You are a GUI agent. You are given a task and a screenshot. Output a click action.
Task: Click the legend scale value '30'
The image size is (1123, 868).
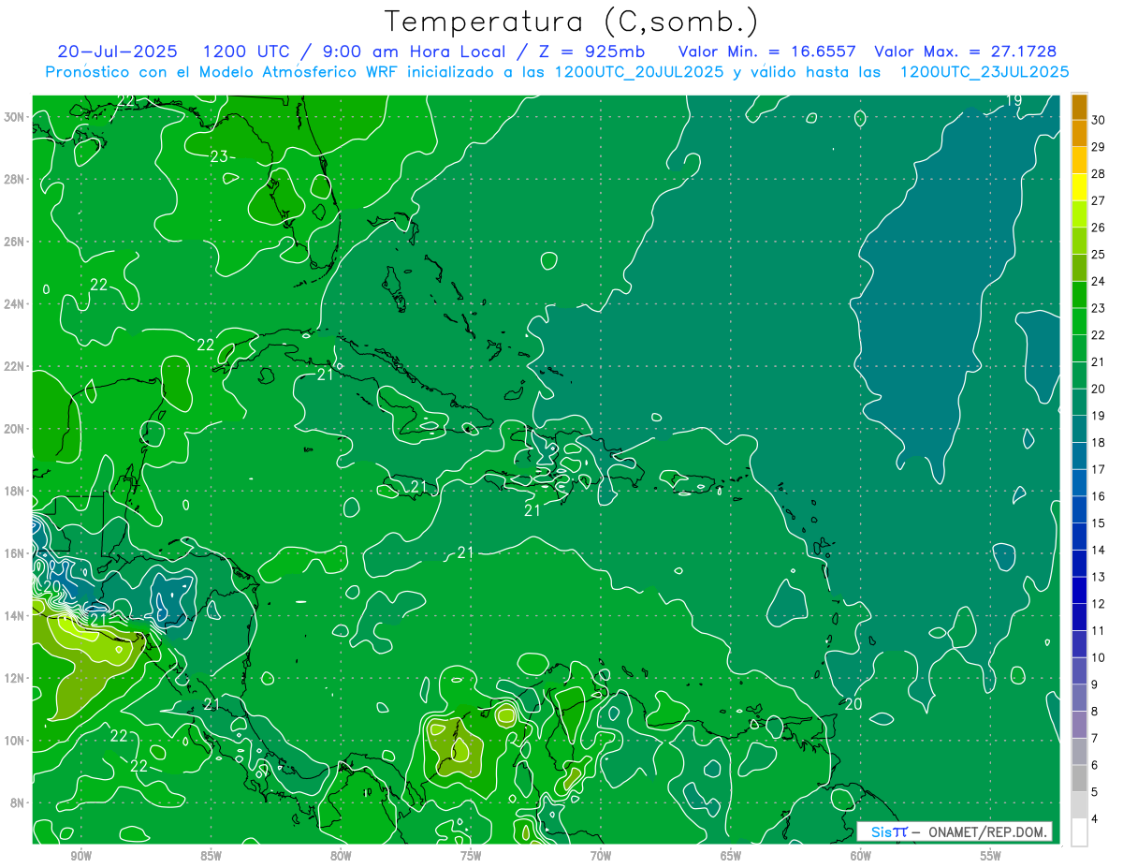(1099, 120)
